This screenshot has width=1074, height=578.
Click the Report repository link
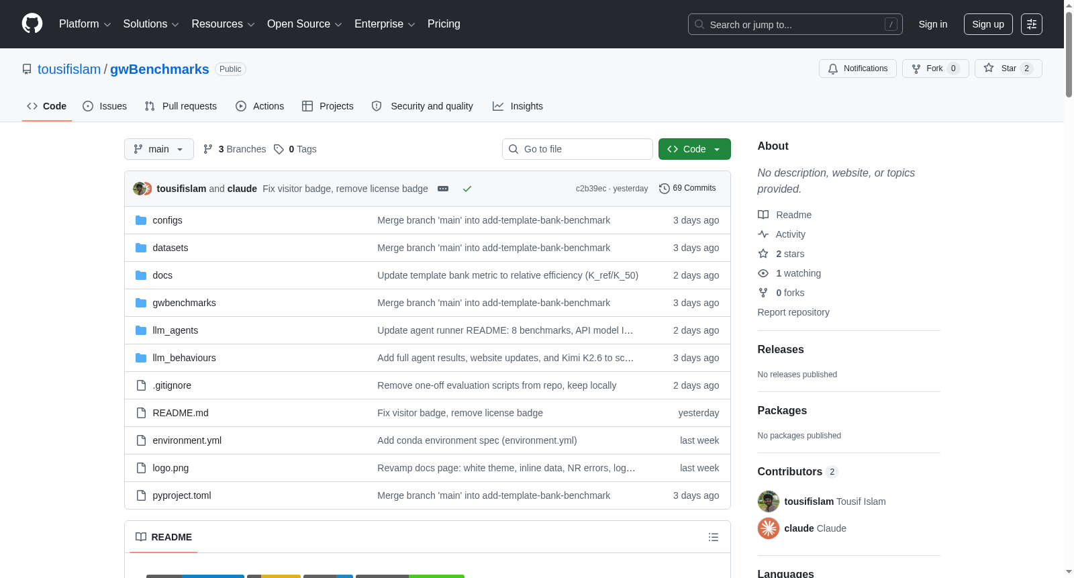[793, 312]
